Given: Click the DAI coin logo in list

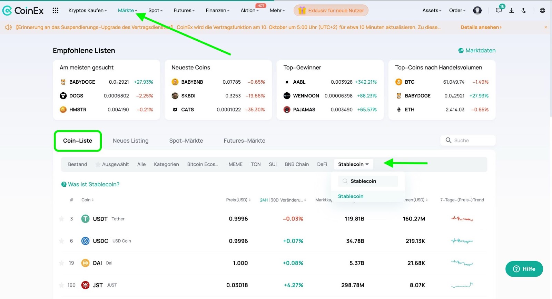Looking at the screenshot, I should (85, 263).
